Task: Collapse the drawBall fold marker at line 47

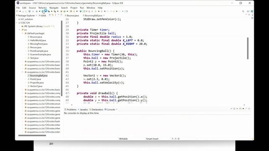Action: coord(69,93)
